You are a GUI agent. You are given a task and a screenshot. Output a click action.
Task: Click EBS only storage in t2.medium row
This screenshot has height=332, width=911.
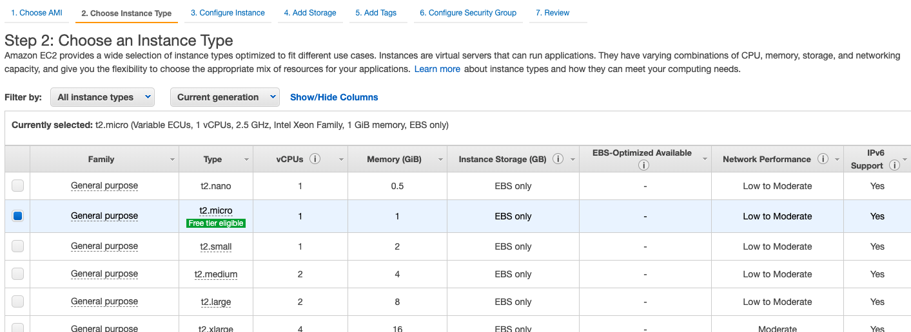coord(513,274)
